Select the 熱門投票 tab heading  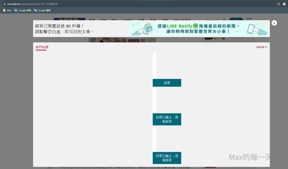point(41,47)
